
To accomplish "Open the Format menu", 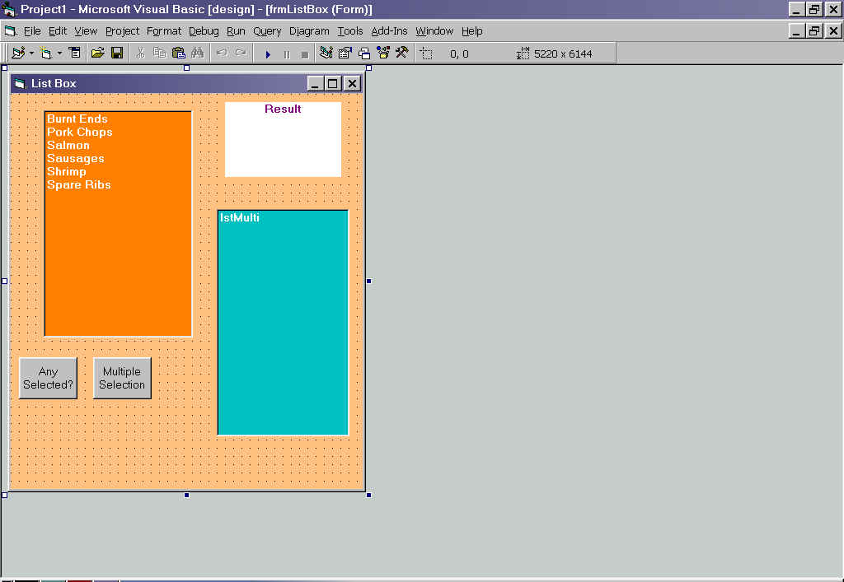I will pyautogui.click(x=164, y=31).
